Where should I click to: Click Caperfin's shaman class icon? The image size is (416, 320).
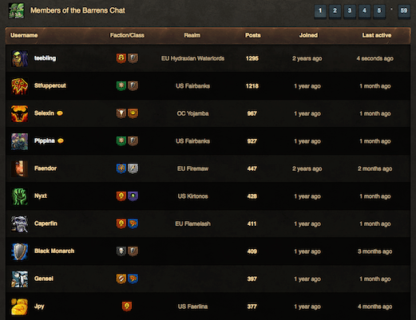pyautogui.click(x=133, y=223)
